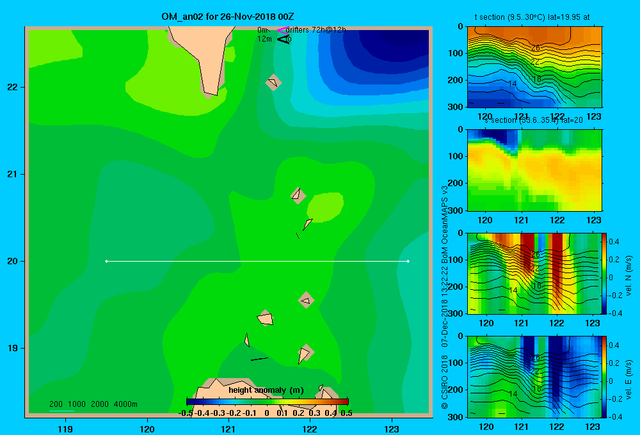Click the left endpoint diamond of the white section line

click(x=106, y=261)
